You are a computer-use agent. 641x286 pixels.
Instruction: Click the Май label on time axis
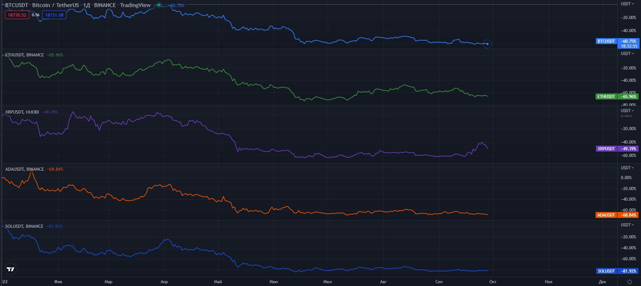[x=218, y=282]
